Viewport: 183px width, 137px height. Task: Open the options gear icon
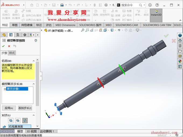click(x=106, y=5)
